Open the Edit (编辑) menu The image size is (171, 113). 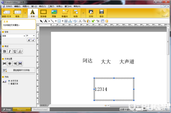click(17, 6)
